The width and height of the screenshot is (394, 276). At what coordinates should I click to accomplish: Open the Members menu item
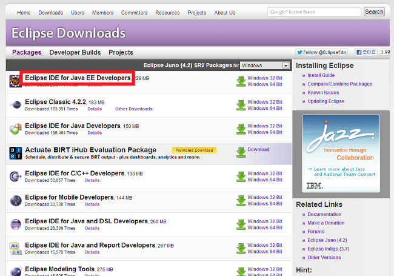coord(102,13)
